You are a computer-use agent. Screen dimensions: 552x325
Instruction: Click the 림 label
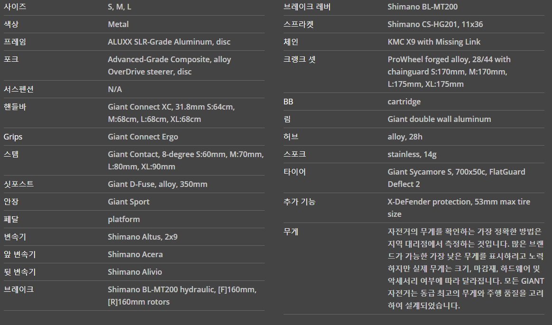(287, 119)
